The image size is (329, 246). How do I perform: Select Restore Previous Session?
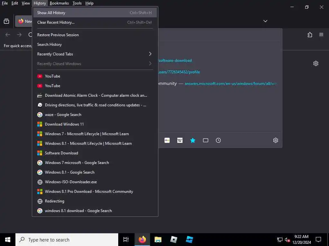pyautogui.click(x=95, y=35)
